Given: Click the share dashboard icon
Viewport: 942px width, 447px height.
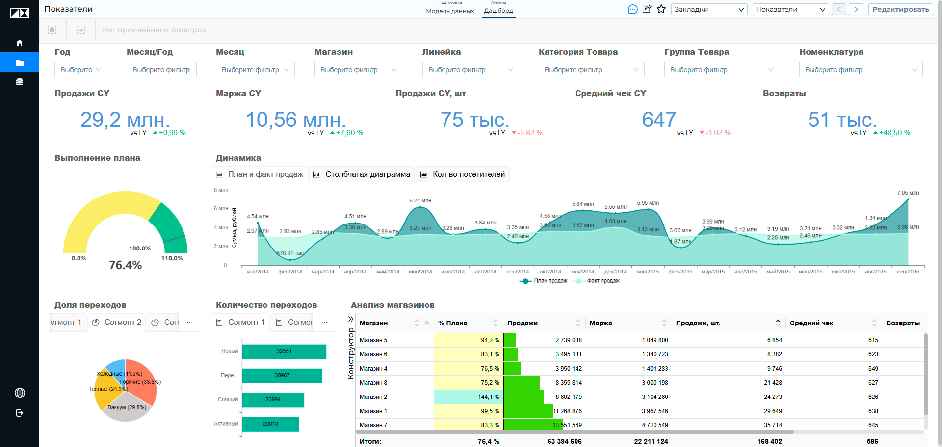Looking at the screenshot, I should (x=647, y=9).
